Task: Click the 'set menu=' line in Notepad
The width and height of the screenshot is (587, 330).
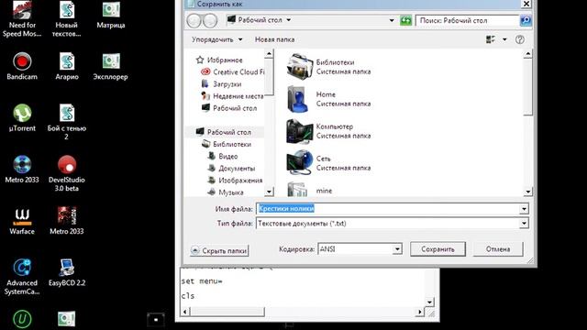Action: [x=202, y=281]
